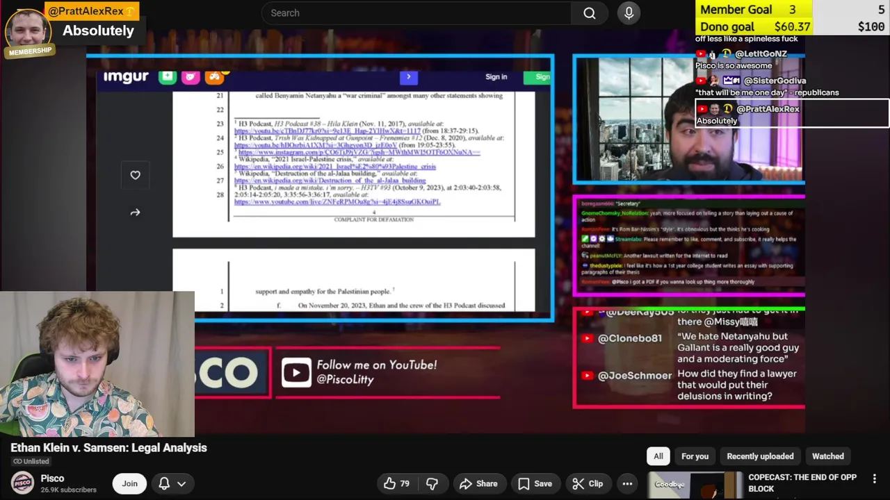Click the instagram.com link on line 25
The width and height of the screenshot is (890, 500).
pos(359,152)
